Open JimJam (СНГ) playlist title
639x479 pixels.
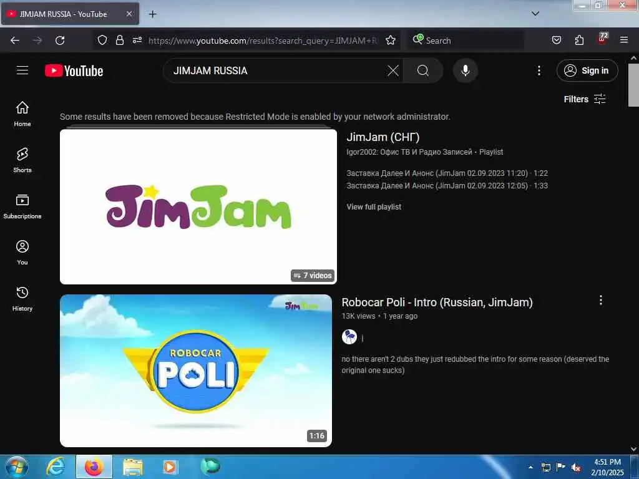(383, 137)
